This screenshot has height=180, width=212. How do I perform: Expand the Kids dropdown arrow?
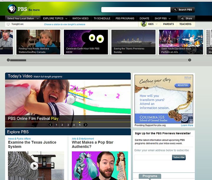click(x=157, y=24)
